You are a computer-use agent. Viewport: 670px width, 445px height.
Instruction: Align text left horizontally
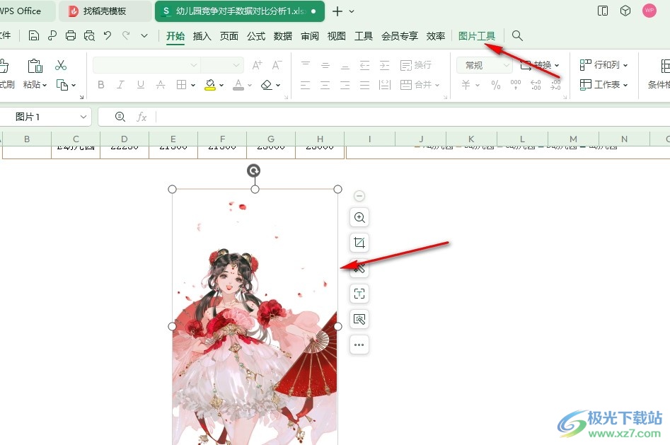point(305,85)
